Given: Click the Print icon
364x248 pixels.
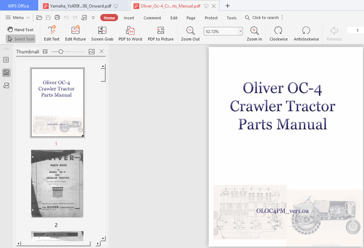Looking at the screenshot, I should pos(57,18).
